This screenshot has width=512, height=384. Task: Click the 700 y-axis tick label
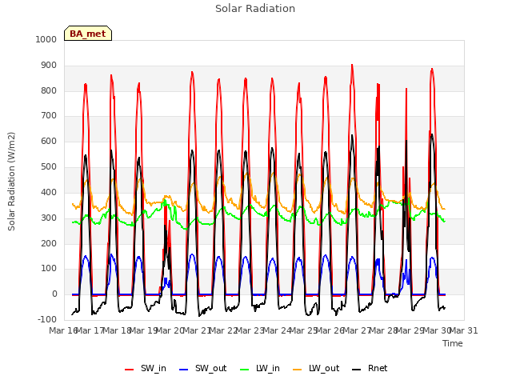tap(49, 115)
